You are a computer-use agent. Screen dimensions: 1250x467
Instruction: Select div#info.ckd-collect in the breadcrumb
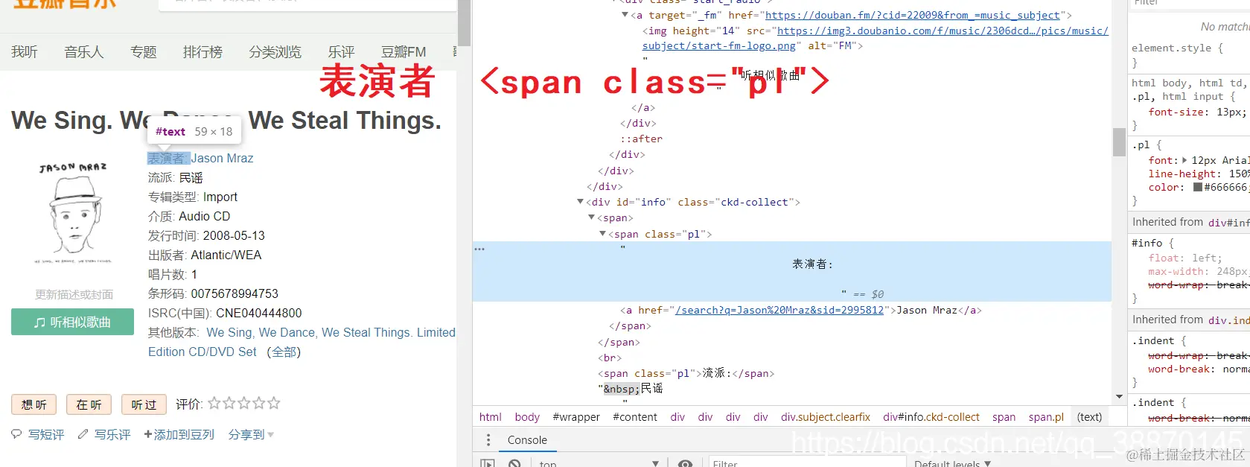[931, 417]
